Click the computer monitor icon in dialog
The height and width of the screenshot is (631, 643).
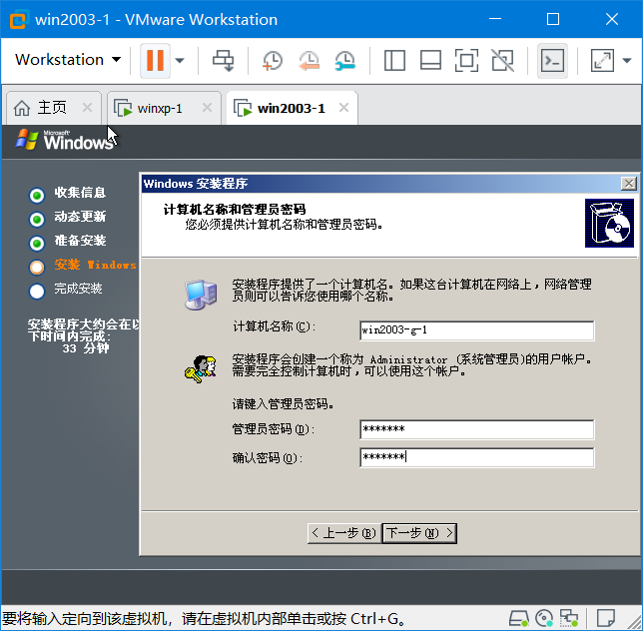click(x=200, y=295)
